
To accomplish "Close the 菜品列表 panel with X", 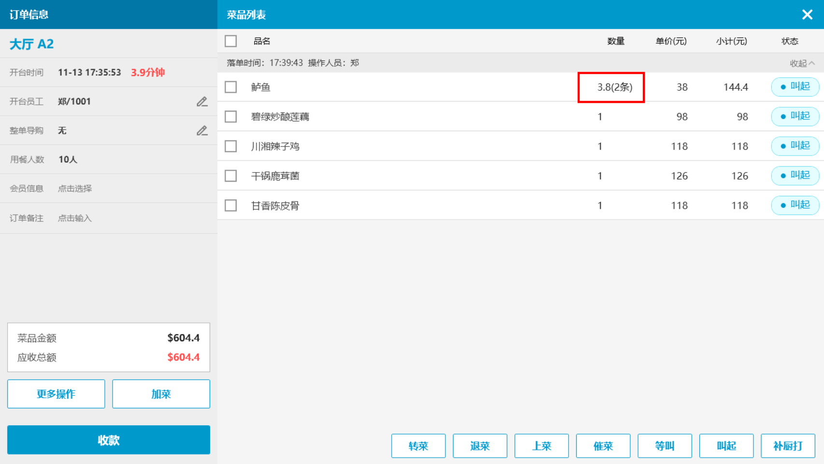I will pos(807,14).
